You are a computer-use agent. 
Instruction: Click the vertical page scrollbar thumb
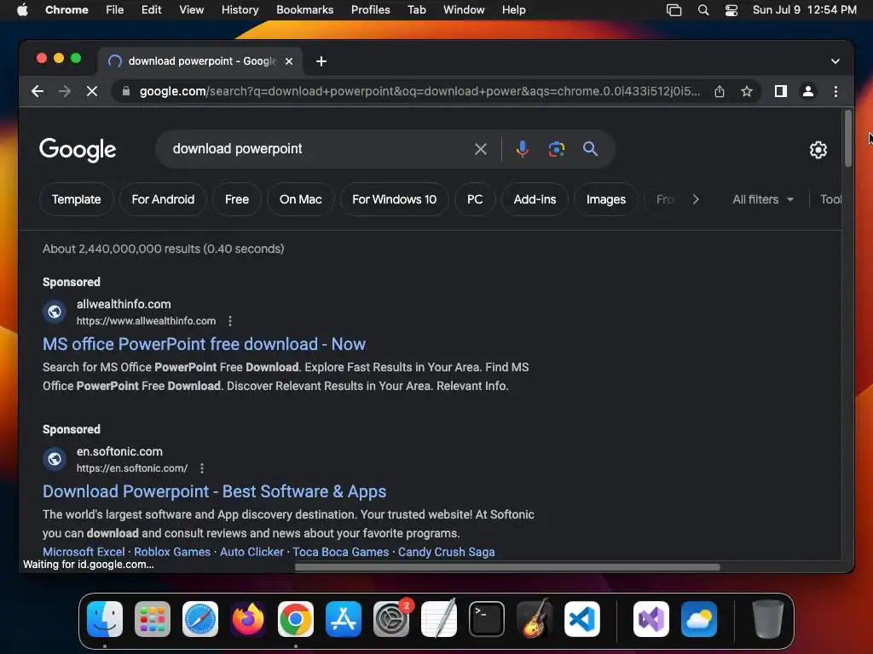pyautogui.click(x=848, y=139)
